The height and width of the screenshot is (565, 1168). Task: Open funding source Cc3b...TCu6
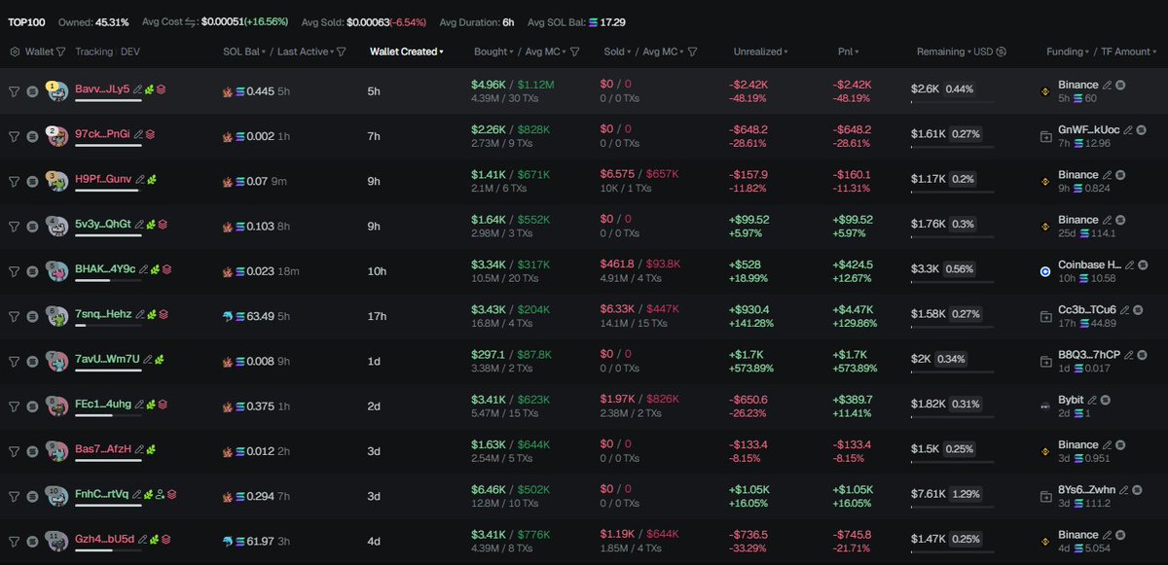click(x=1087, y=309)
